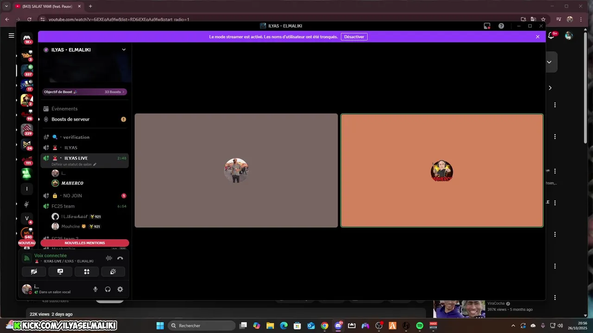
Task: Click the taskbar Rechercher search box
Action: pos(201,326)
